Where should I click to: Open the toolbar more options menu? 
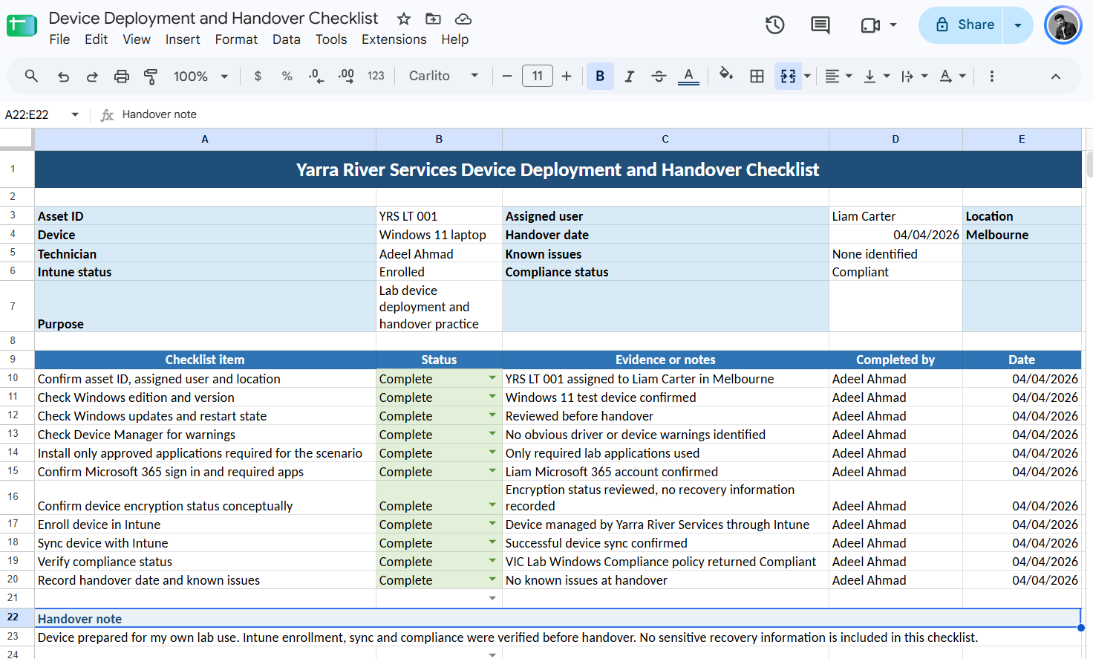pos(991,76)
